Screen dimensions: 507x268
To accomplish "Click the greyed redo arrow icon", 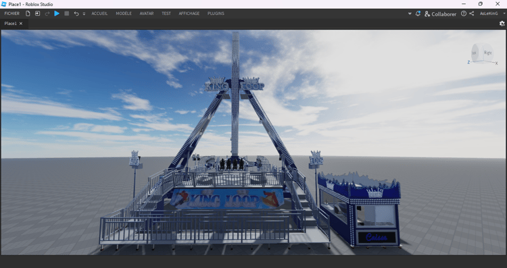I will [x=47, y=14].
